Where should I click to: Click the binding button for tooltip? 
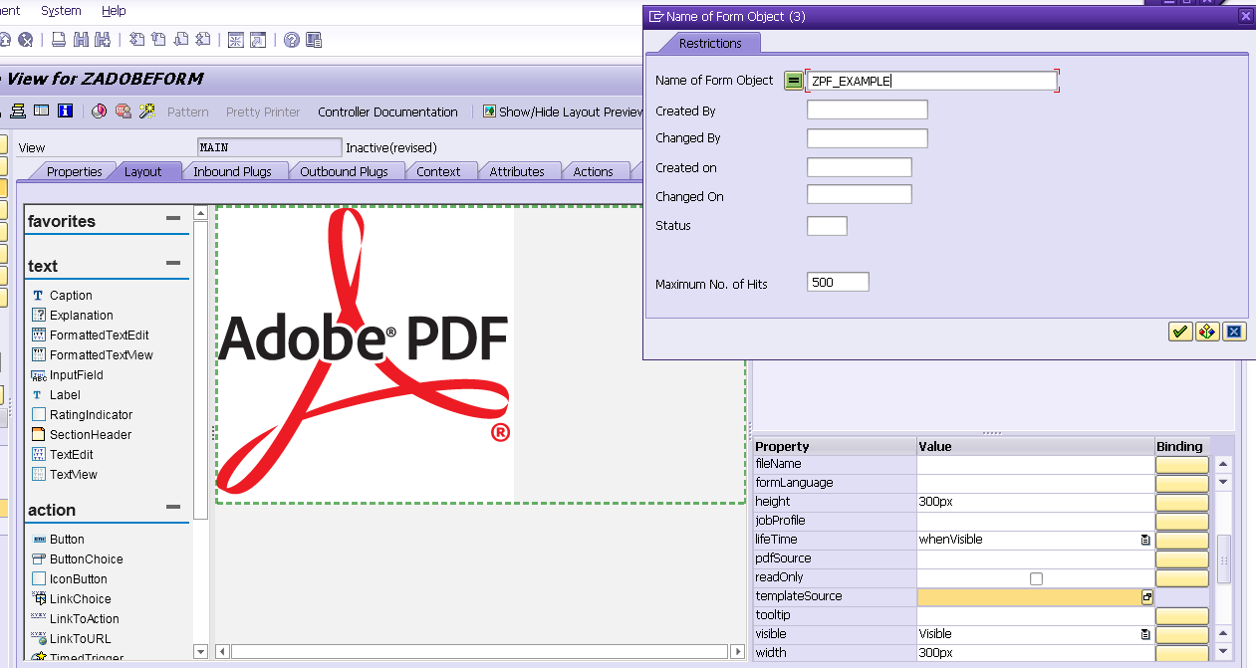[1182, 616]
